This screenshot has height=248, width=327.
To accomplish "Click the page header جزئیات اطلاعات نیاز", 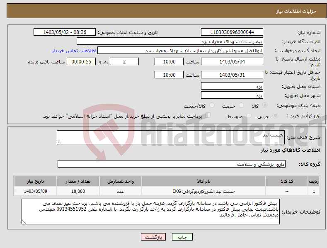I will (x=296, y=11).
